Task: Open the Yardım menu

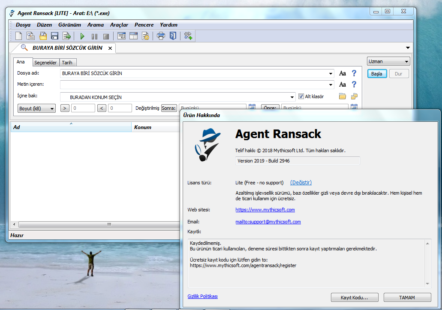Action: point(168,25)
